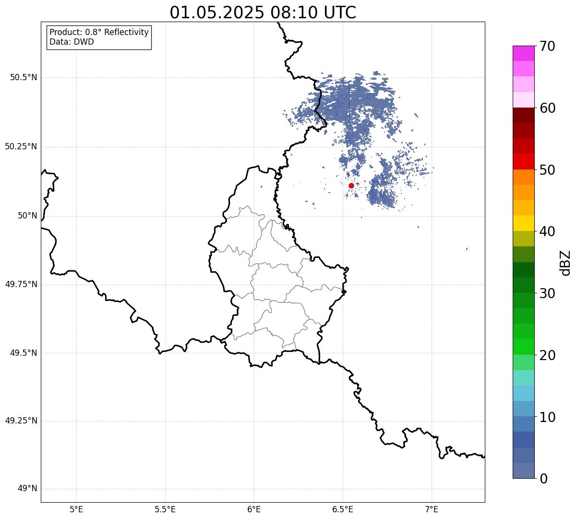This screenshot has height=519, width=577.
Task: Click the 'Data: DWD' text
Action: [x=72, y=42]
